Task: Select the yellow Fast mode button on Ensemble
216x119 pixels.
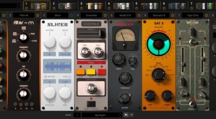Action: [91, 72]
